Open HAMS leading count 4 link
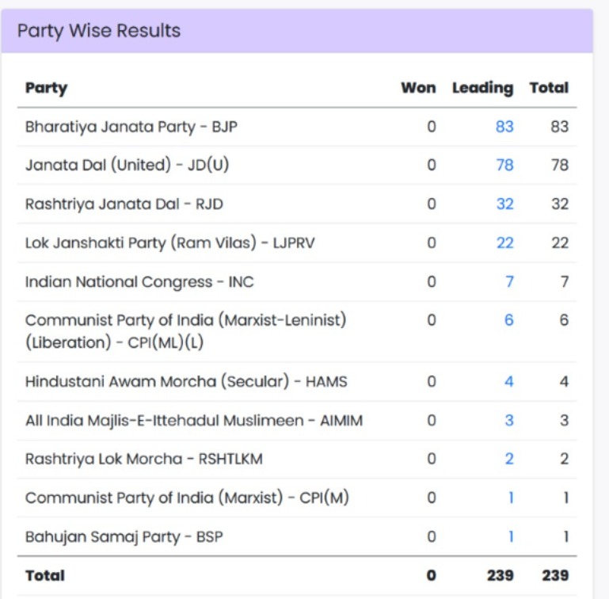The width and height of the screenshot is (609, 599). click(x=509, y=382)
